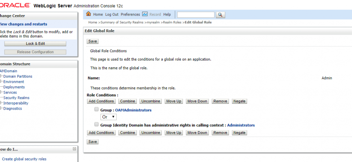This screenshot has width=352, height=162.
Task: Click the magnifying glass search button
Action: pos(220,15)
